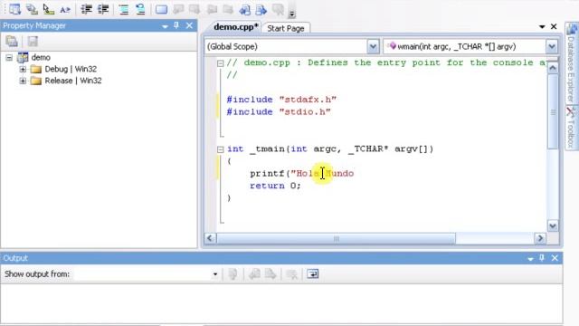
Task: Click Display an Object Member List icon
Action: point(14,9)
